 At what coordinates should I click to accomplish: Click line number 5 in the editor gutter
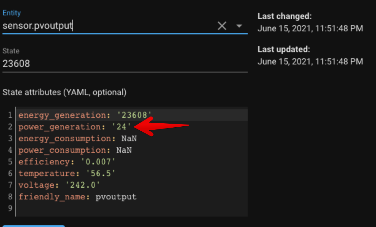(10, 162)
